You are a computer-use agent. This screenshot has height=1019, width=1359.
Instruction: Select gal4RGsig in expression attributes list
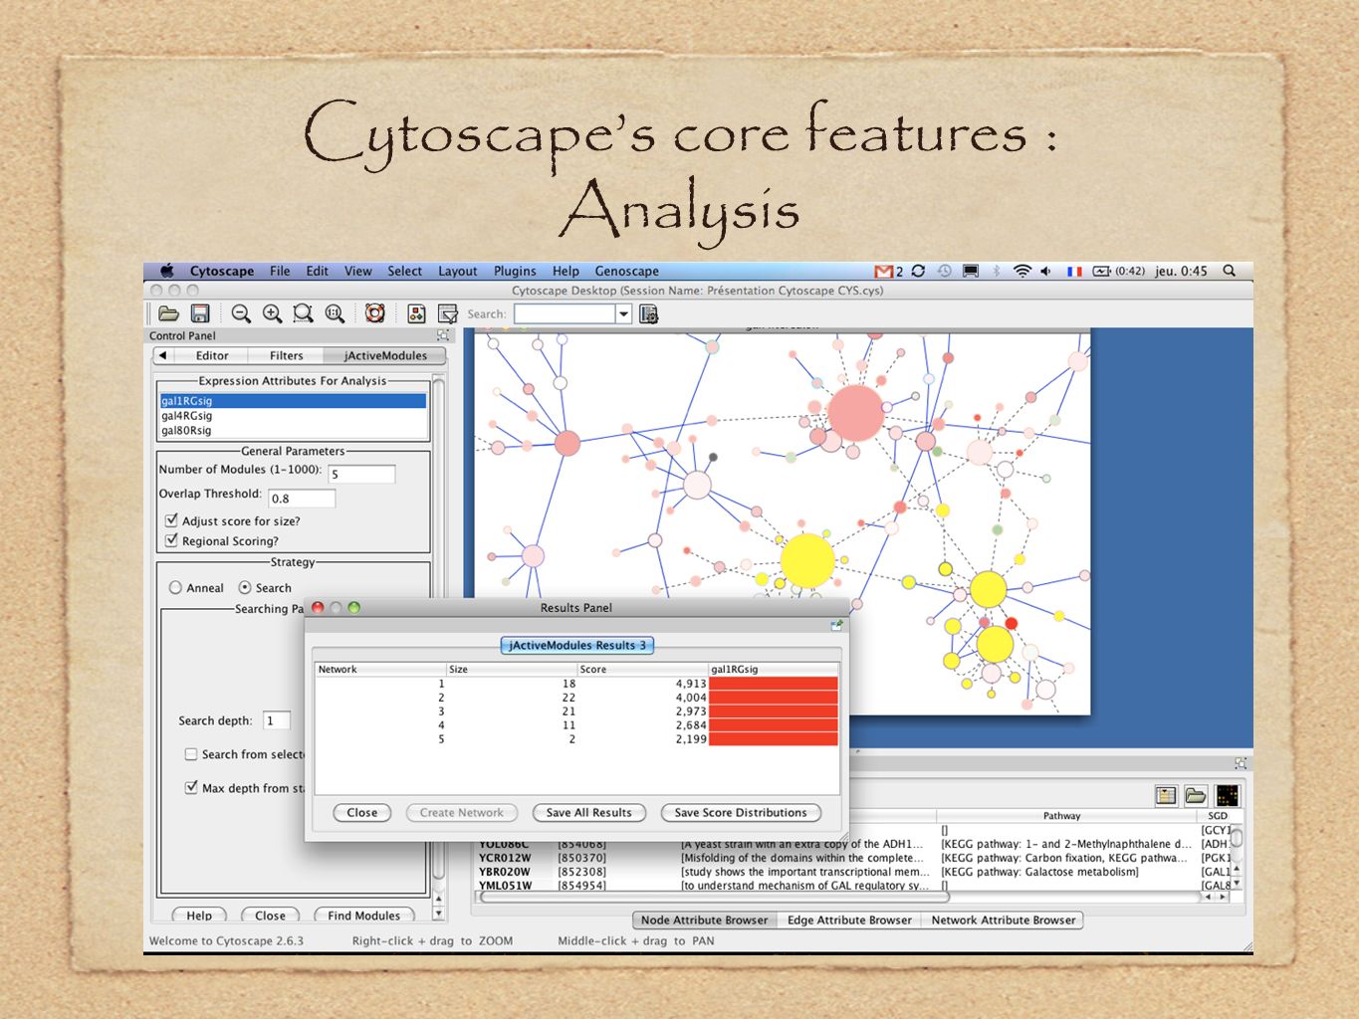coord(294,416)
